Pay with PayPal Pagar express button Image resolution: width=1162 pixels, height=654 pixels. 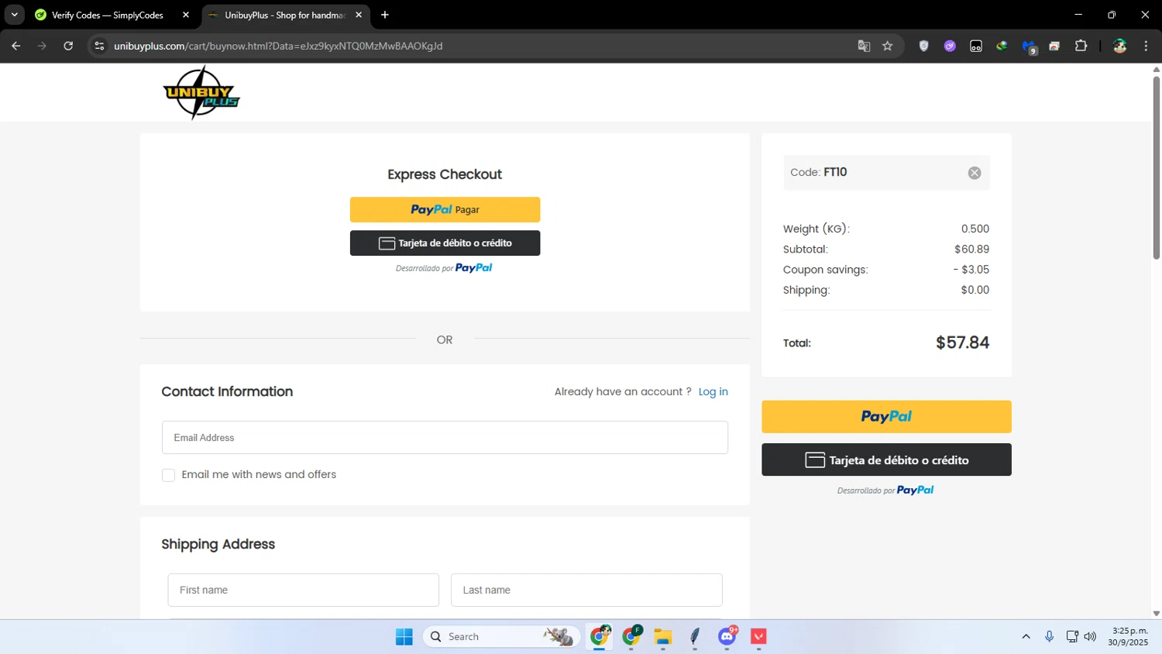point(445,209)
